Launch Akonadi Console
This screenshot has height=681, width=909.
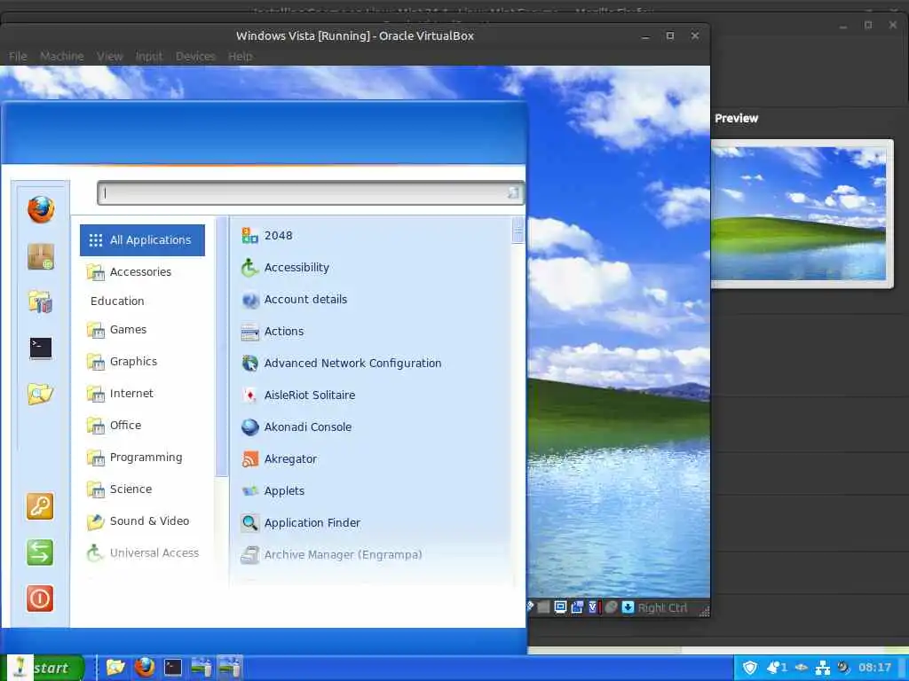click(371, 427)
